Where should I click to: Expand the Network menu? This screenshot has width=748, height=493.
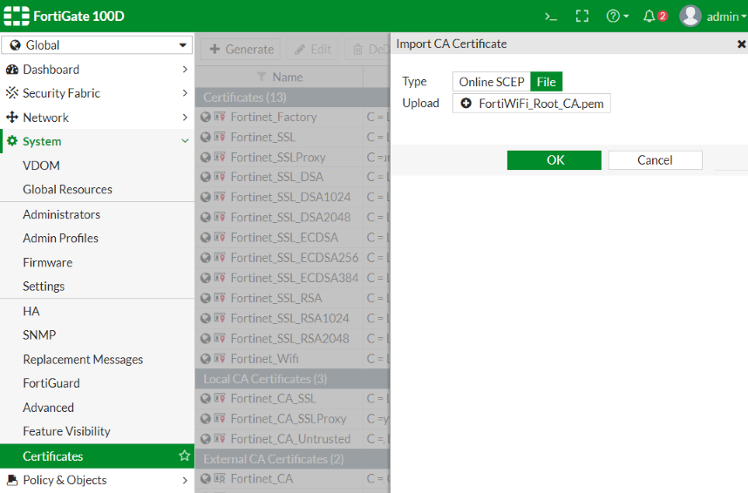pyautogui.click(x=98, y=118)
